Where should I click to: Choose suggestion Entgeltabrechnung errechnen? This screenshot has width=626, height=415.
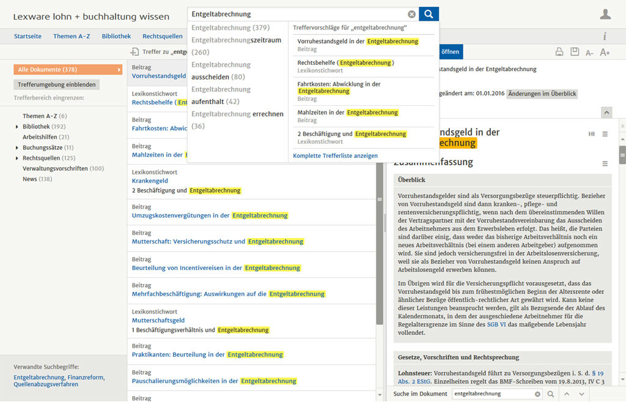coord(237,120)
